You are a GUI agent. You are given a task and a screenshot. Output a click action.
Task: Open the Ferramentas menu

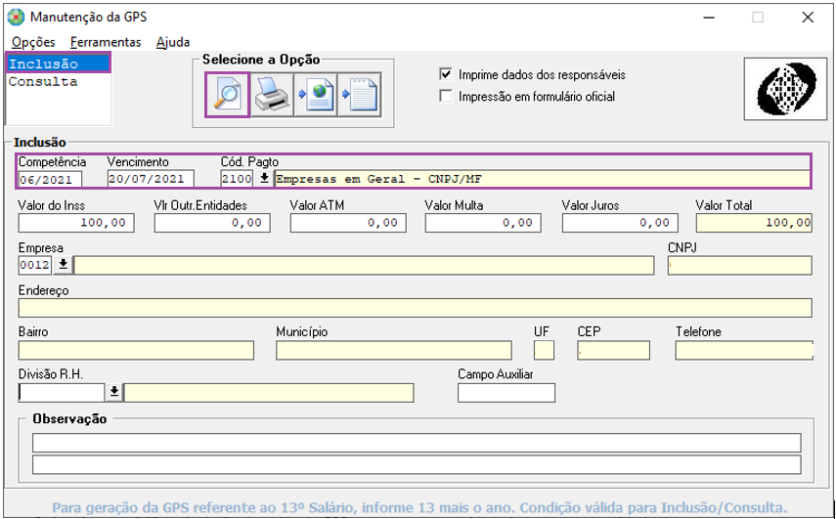106,42
